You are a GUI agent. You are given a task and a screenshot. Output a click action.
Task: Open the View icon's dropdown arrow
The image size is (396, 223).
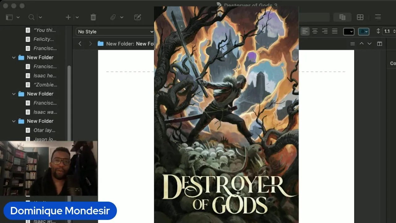click(18, 17)
